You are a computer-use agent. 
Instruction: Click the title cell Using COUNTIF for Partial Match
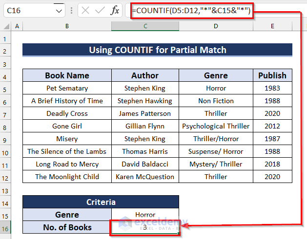click(x=157, y=50)
